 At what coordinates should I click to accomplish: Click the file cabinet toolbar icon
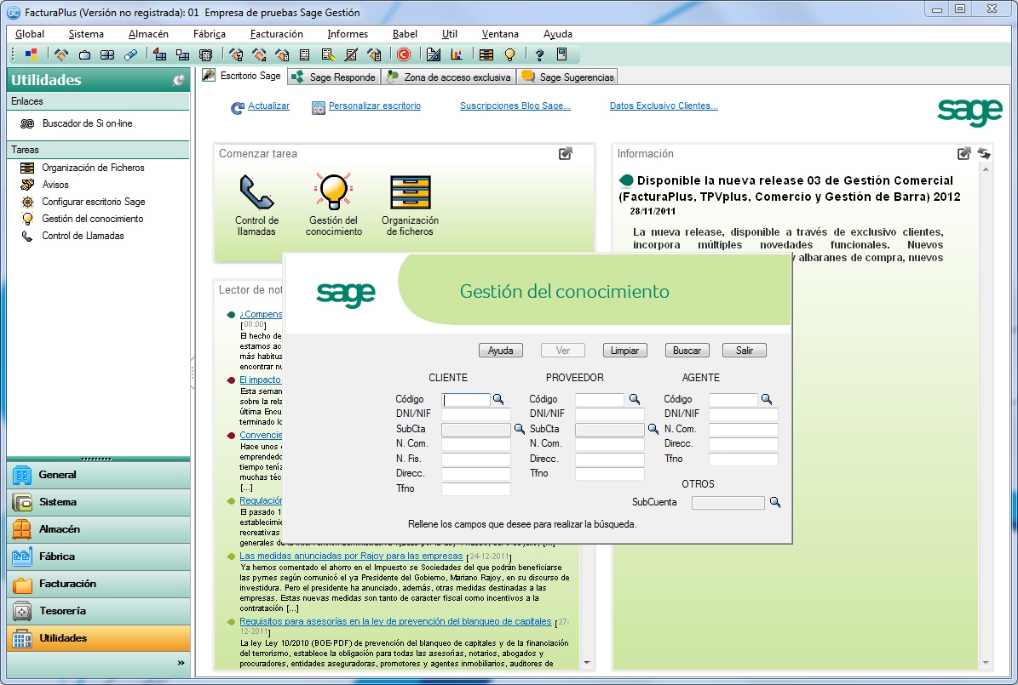(x=486, y=54)
